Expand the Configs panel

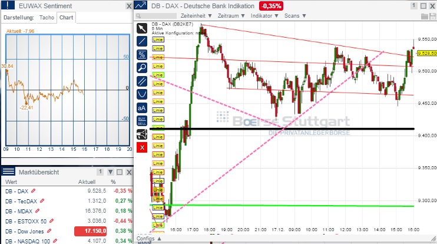148,239
